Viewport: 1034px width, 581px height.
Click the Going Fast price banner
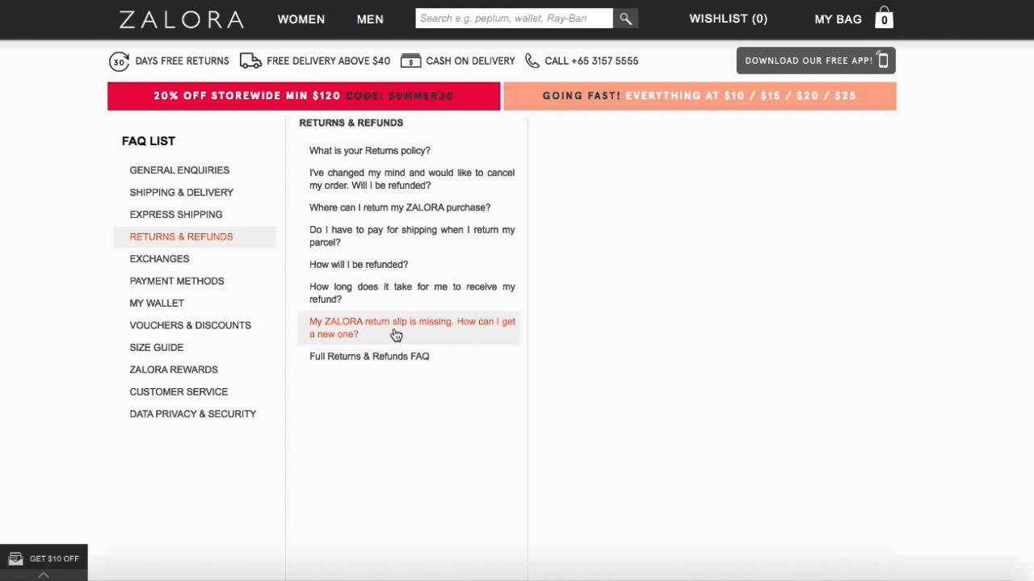coord(700,96)
